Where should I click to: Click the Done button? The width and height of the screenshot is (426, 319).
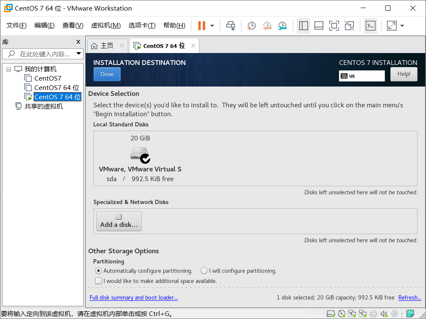[x=106, y=74]
